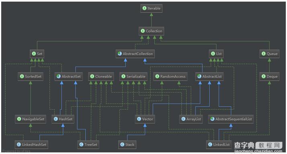Click the HashSet class icon
287x154 pixels.
[55, 119]
